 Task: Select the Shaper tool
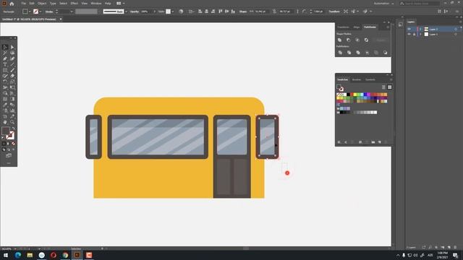tap(5, 76)
